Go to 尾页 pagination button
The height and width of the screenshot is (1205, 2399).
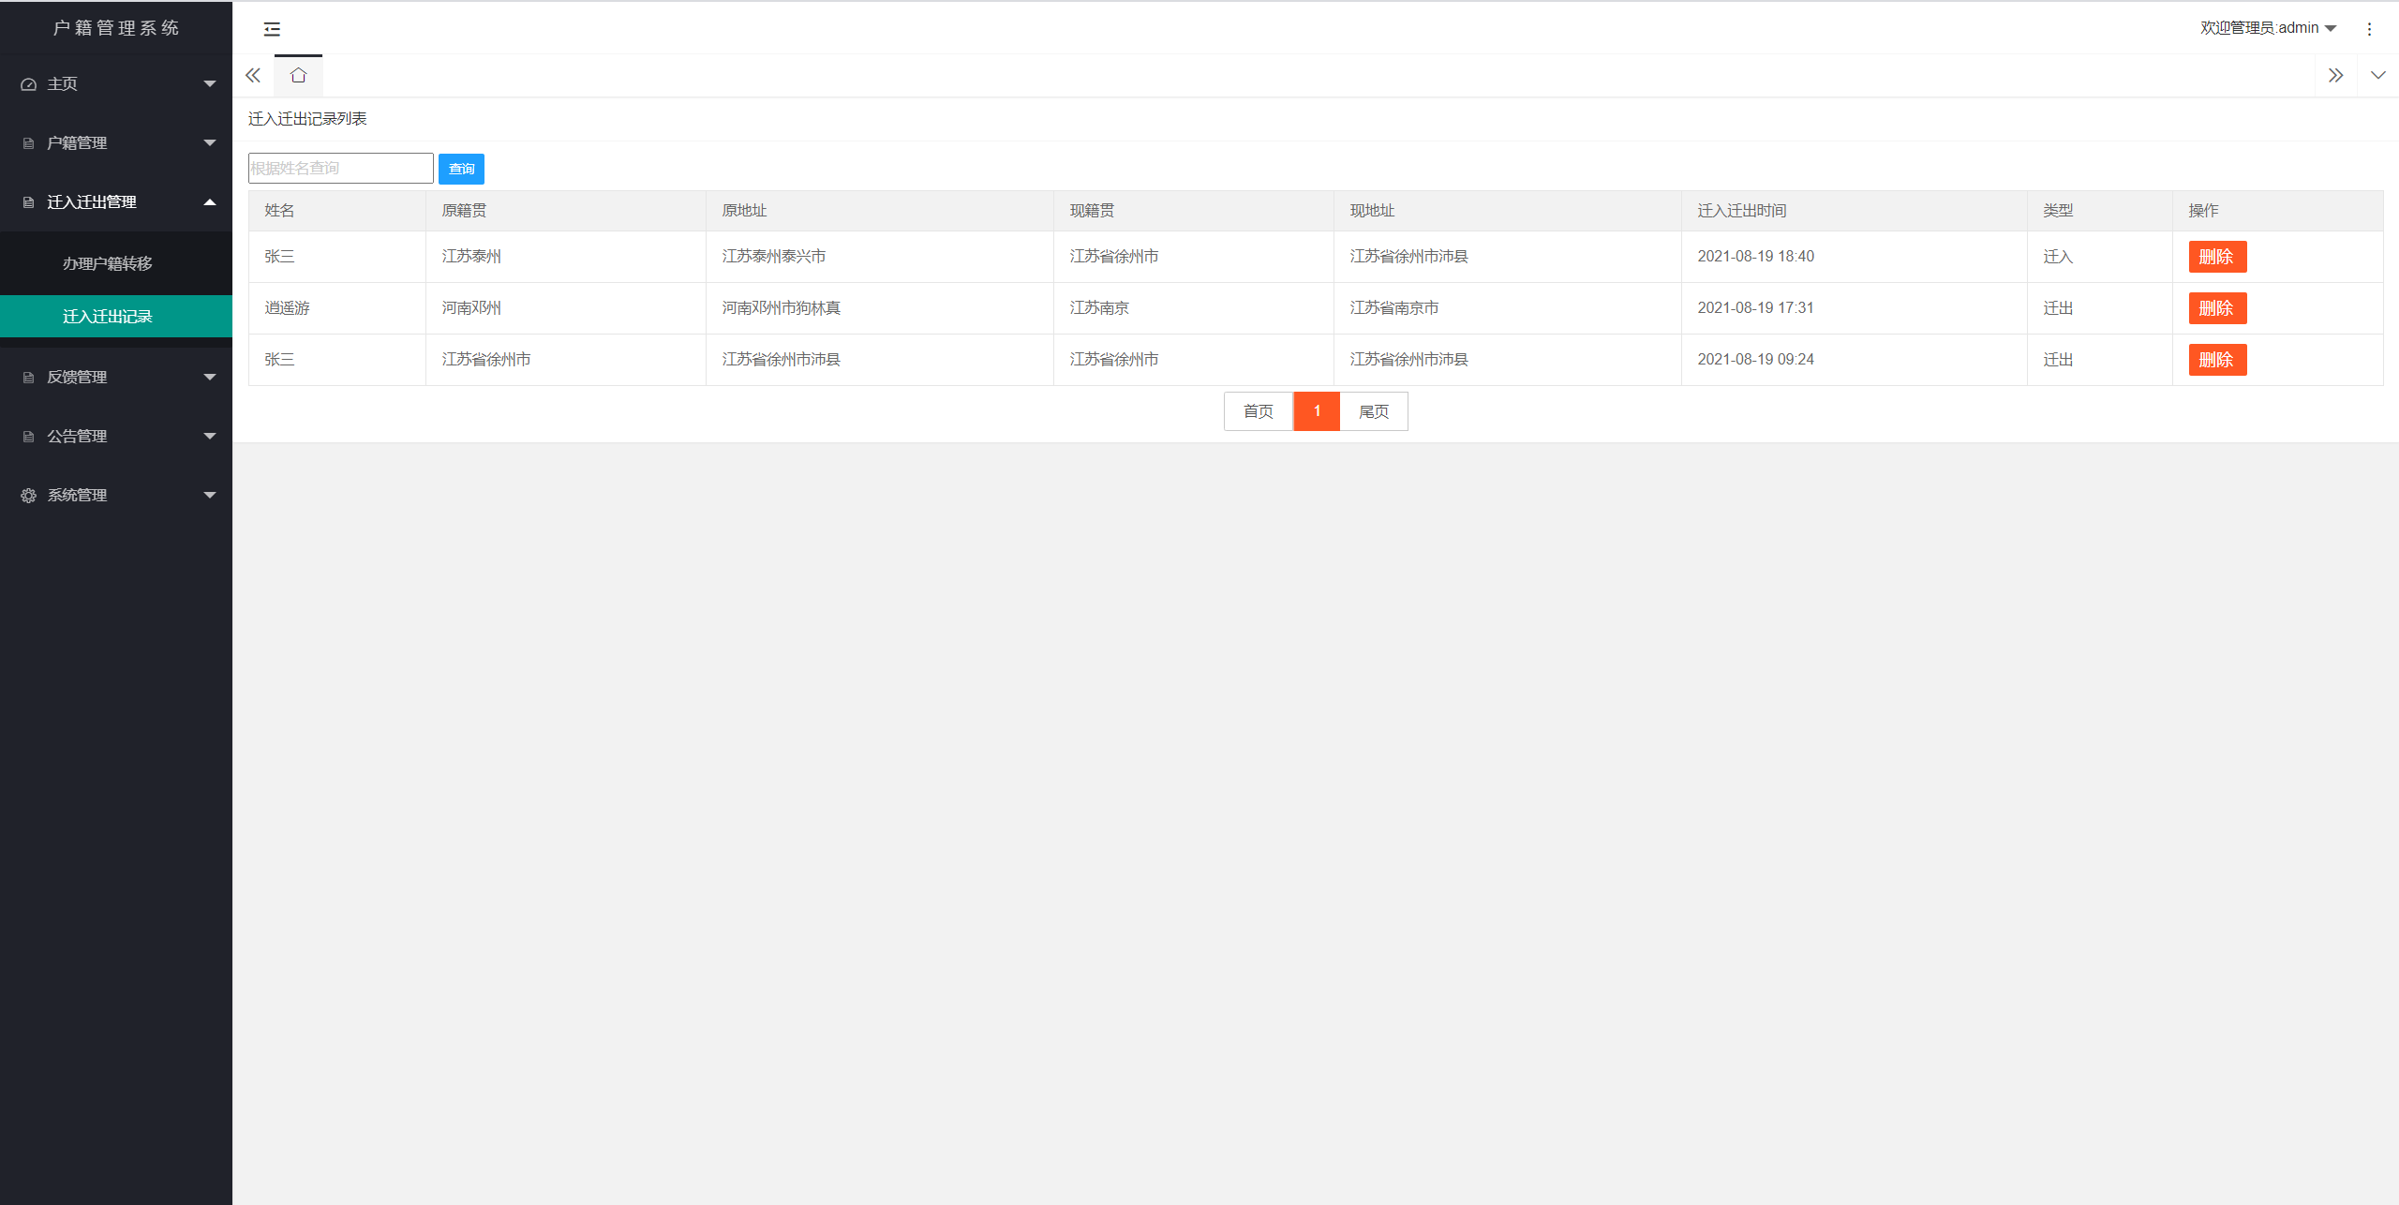pos(1373,411)
